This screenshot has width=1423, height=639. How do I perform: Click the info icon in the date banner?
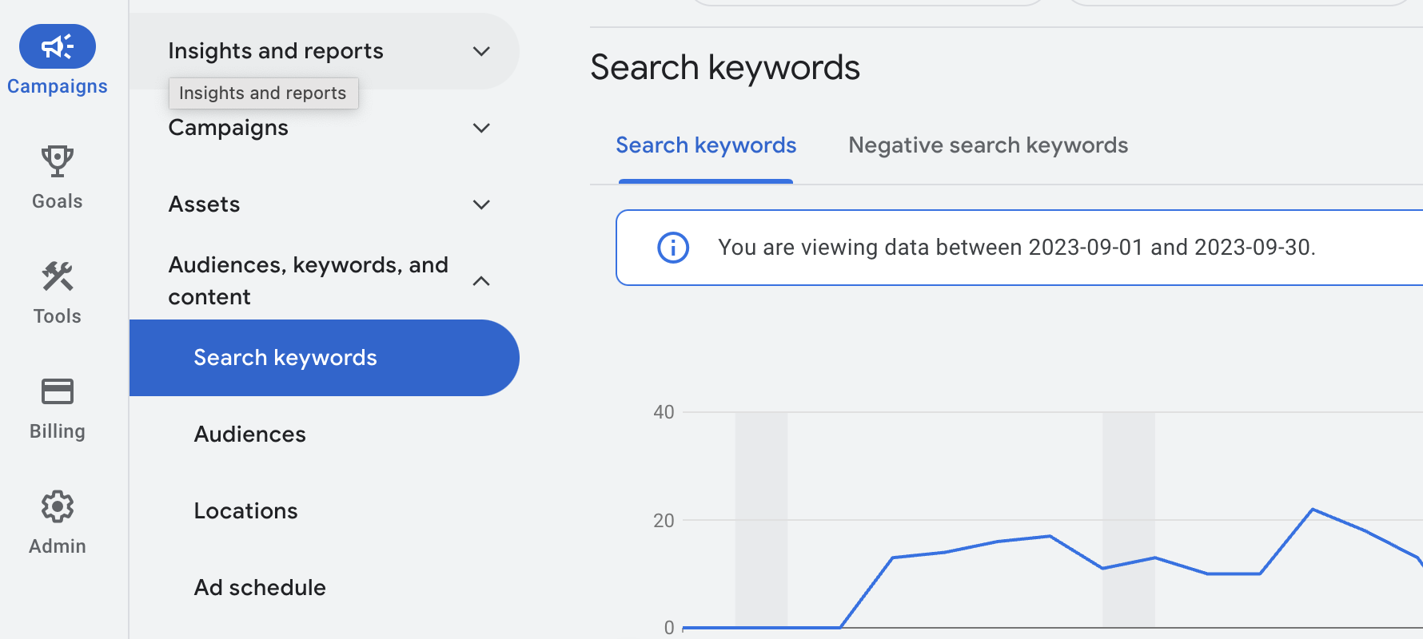pyautogui.click(x=673, y=248)
